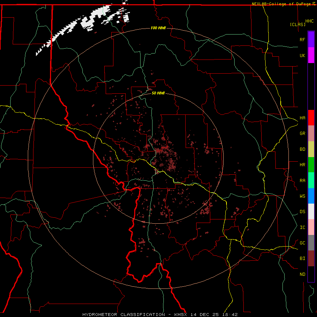Click the 18:42 timestamp

click(x=230, y=315)
